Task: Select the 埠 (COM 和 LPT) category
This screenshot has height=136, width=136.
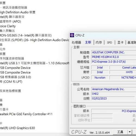Action: coord(11,82)
